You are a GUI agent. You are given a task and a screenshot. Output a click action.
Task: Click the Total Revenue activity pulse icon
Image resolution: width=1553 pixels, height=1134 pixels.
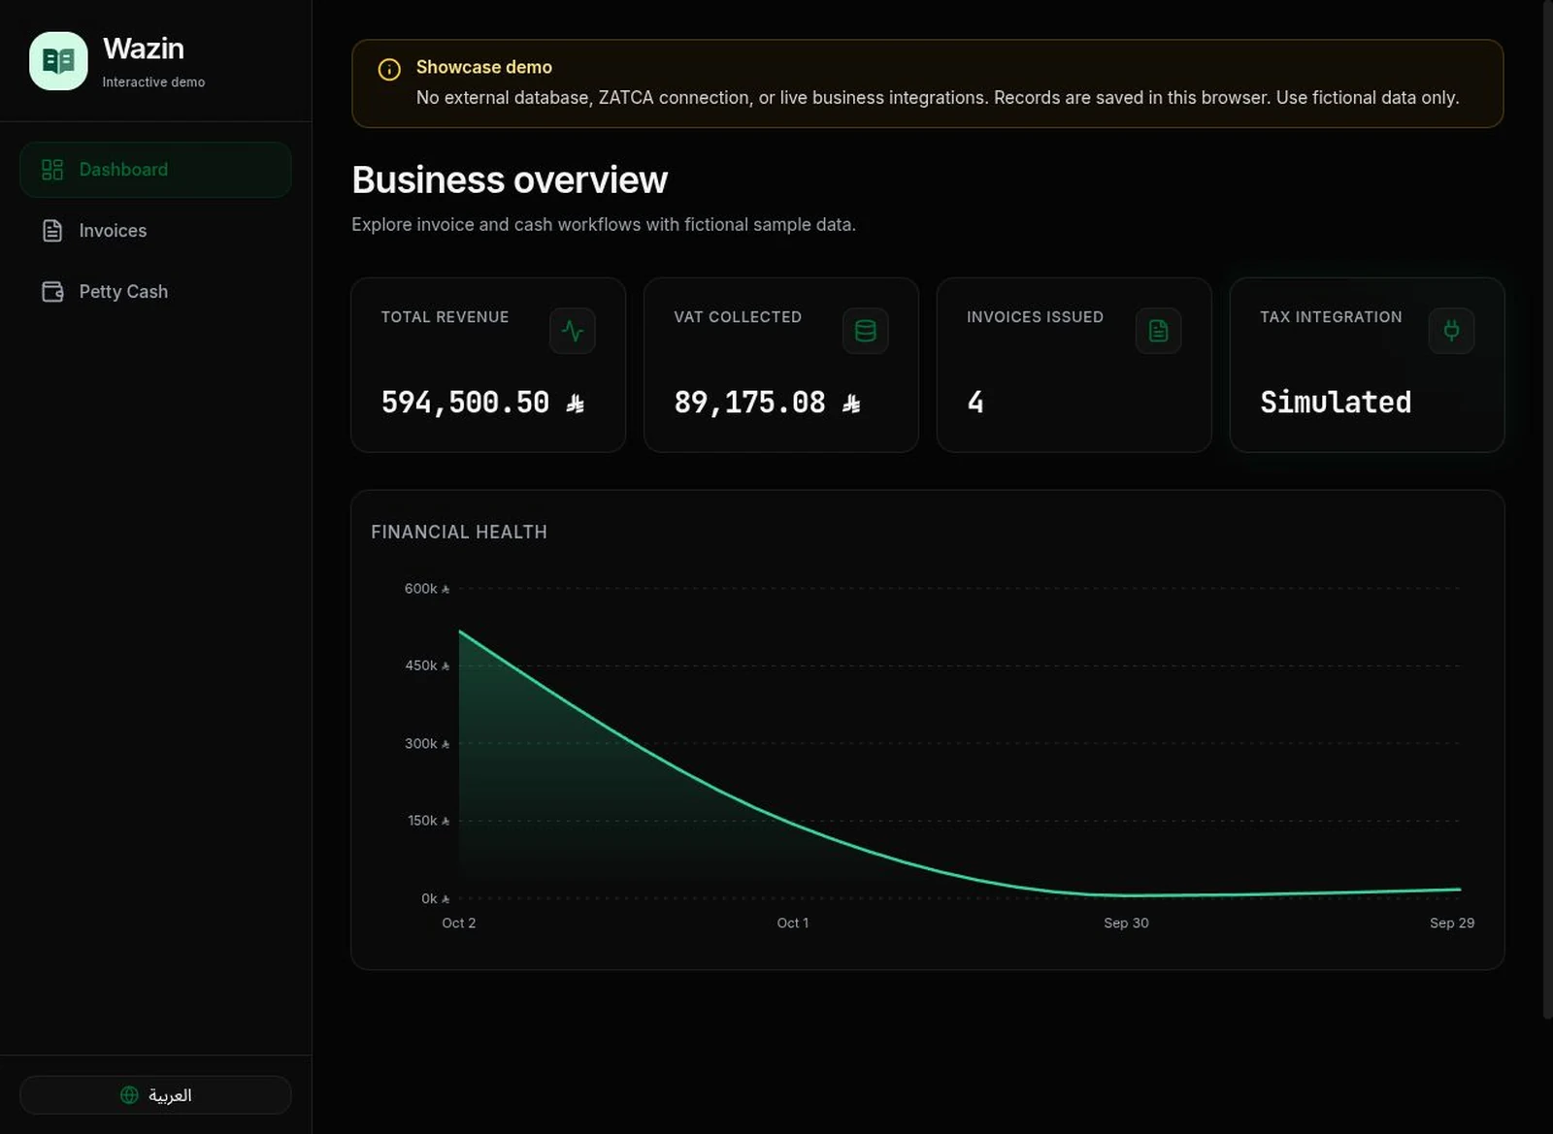573,331
